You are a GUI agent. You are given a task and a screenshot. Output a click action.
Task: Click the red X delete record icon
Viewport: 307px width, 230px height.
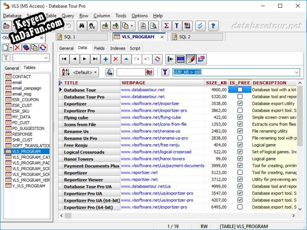[116, 59]
